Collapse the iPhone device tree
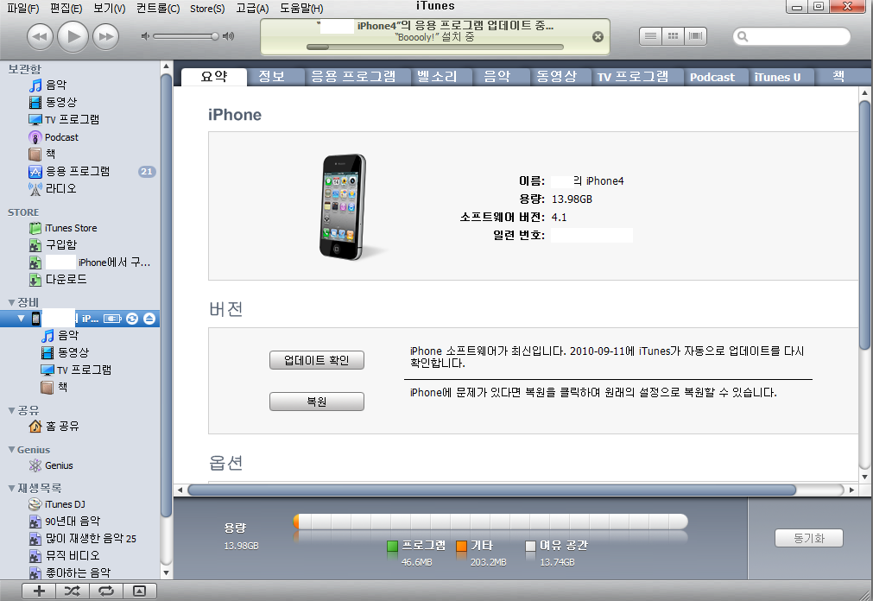This screenshot has height=601, width=873. pos(22,319)
